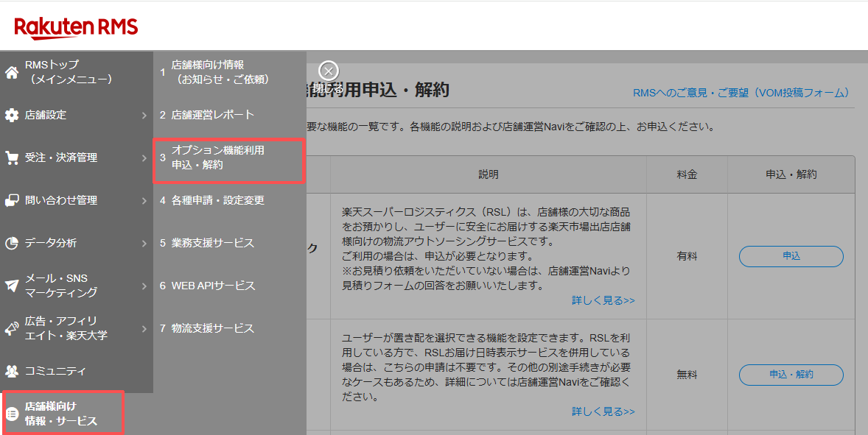The image size is (868, 435).
Task: Click the list icon for 店舗様向け情報・サービス
Action: [x=12, y=414]
